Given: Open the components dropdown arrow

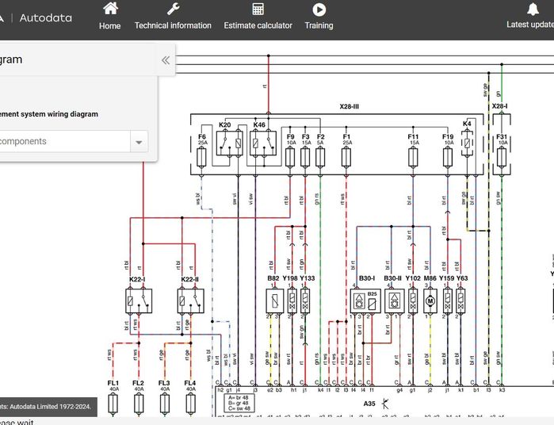Looking at the screenshot, I should [139, 142].
